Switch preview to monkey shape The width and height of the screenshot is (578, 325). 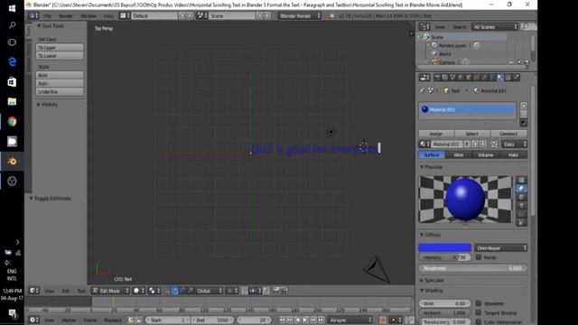pos(521,205)
